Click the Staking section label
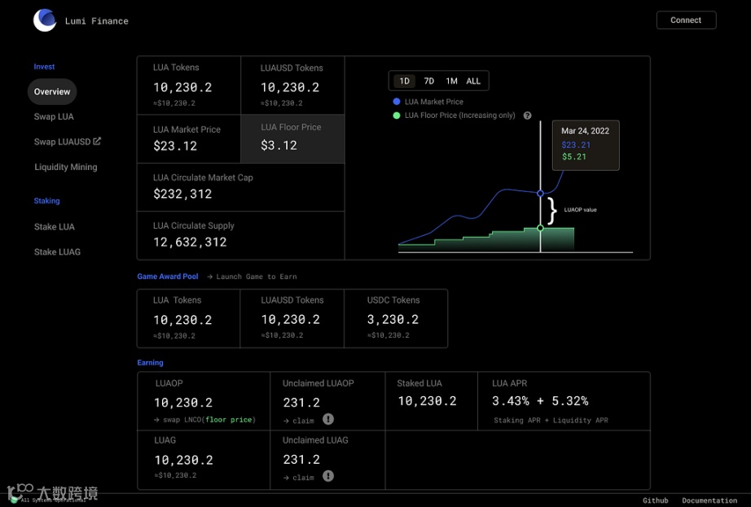751x507 pixels. click(46, 201)
